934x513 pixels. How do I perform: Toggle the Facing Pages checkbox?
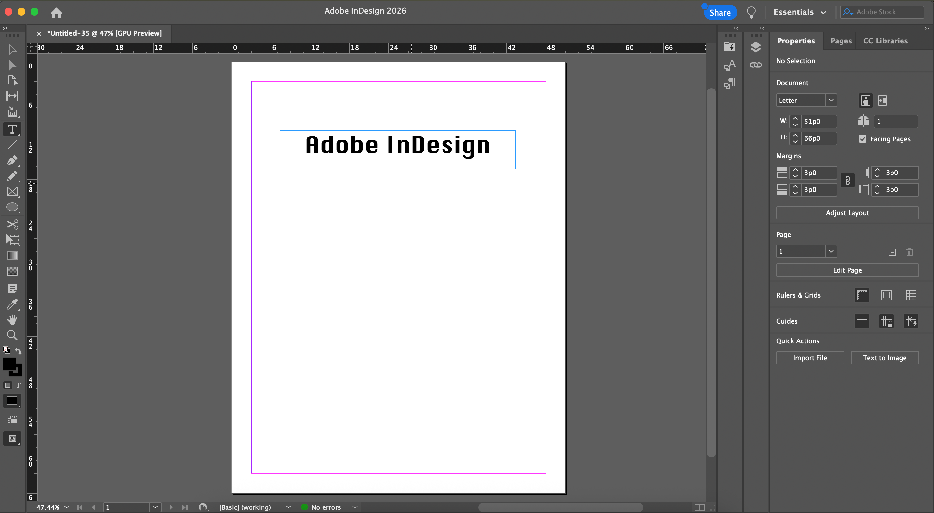click(x=862, y=139)
